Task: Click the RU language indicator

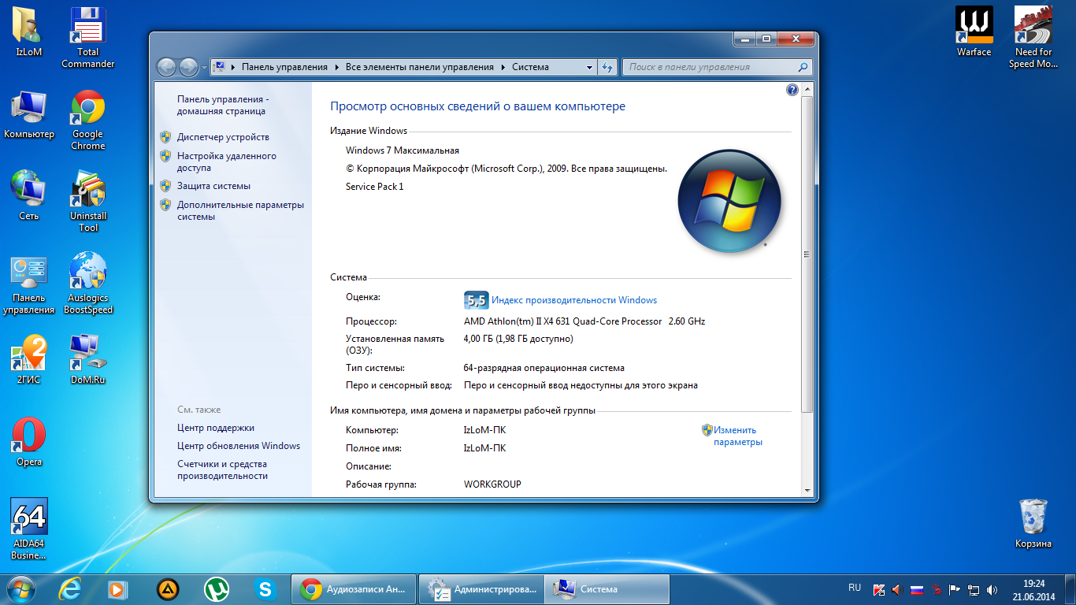Action: click(855, 588)
